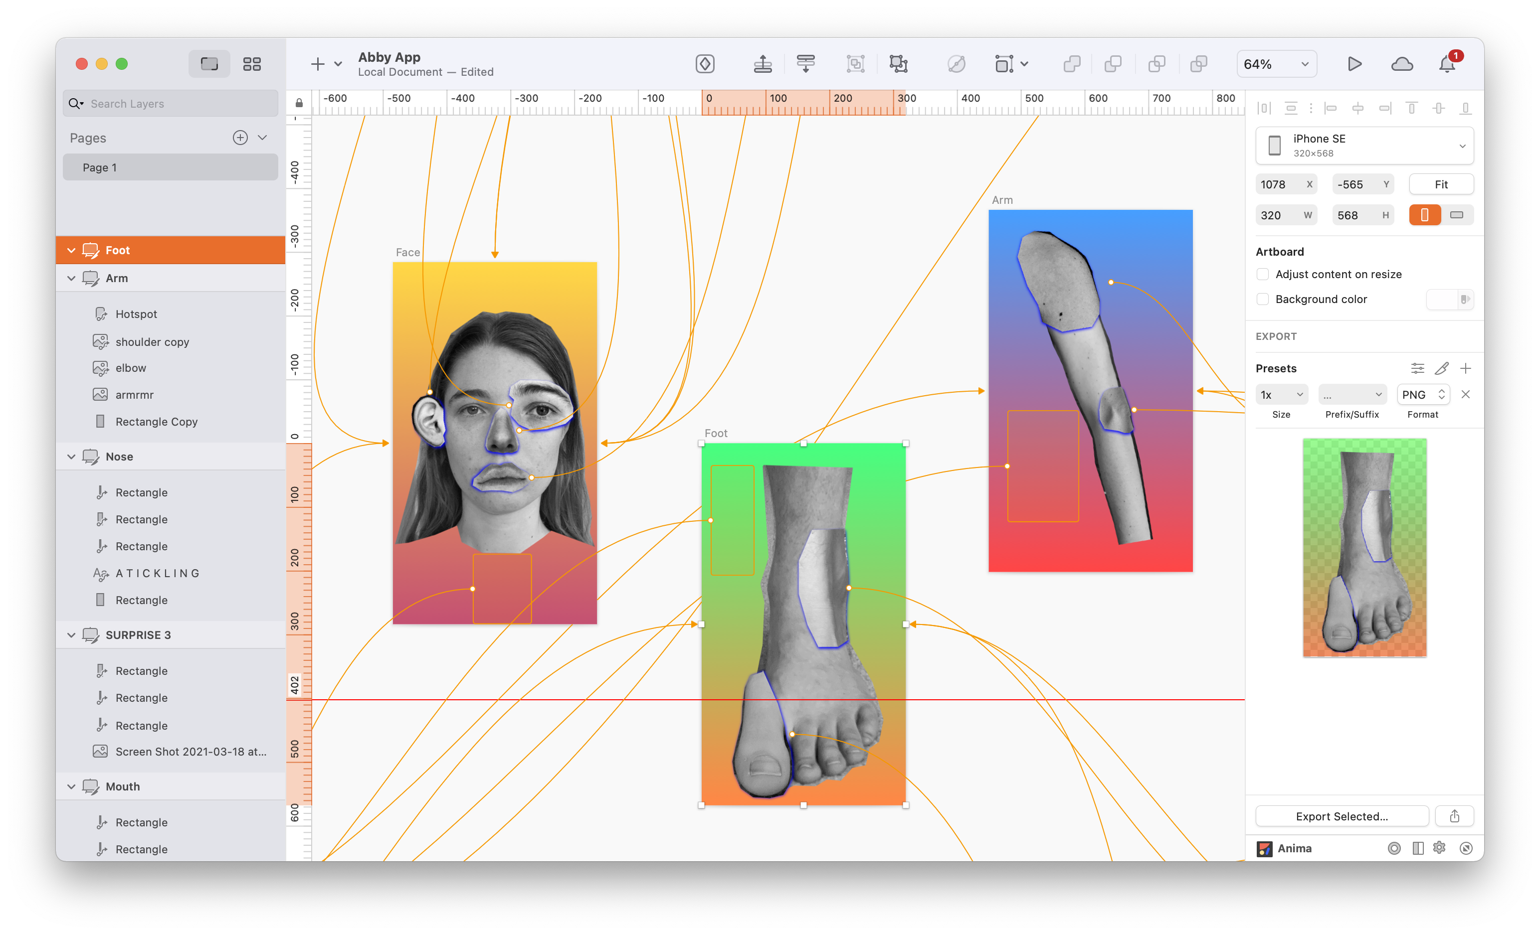Open the notifications bell
Viewport: 1540px width, 935px height.
tap(1447, 64)
